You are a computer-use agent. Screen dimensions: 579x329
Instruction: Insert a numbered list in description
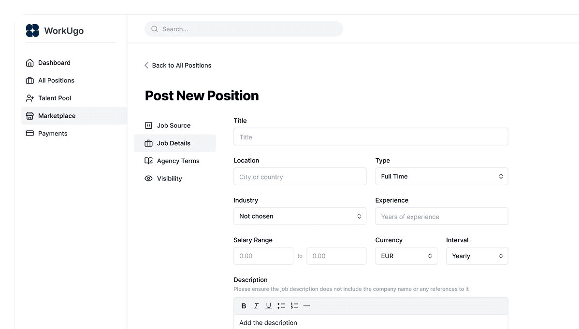pyautogui.click(x=294, y=306)
